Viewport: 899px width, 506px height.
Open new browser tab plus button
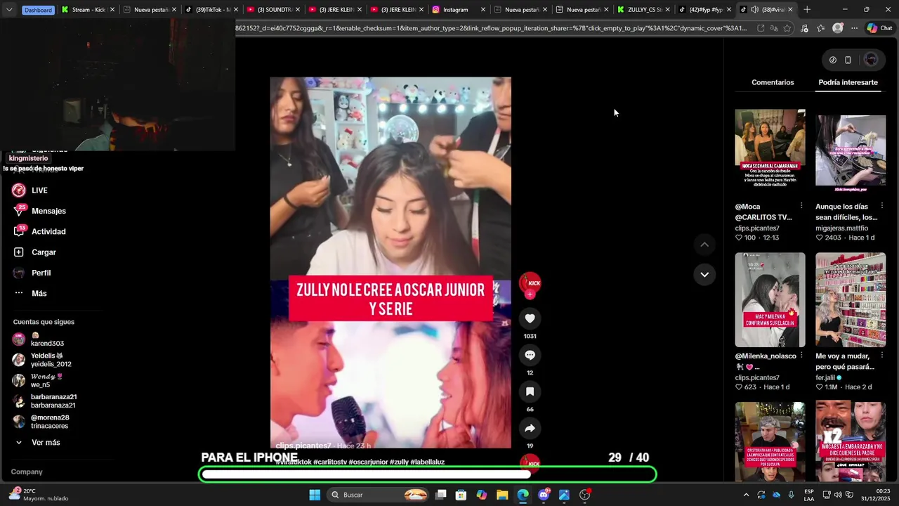pyautogui.click(x=807, y=10)
